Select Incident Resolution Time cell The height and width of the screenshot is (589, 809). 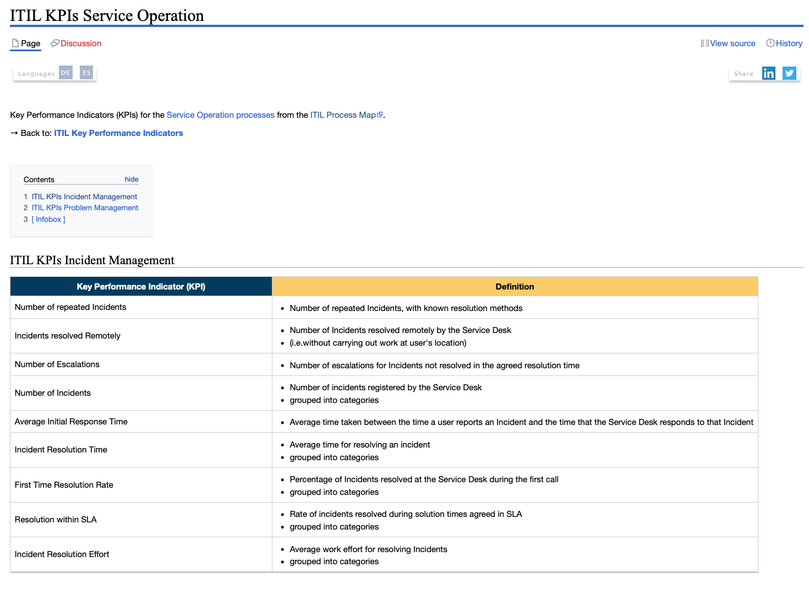(141, 450)
